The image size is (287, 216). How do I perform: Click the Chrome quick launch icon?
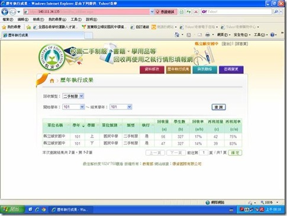coord(44,209)
